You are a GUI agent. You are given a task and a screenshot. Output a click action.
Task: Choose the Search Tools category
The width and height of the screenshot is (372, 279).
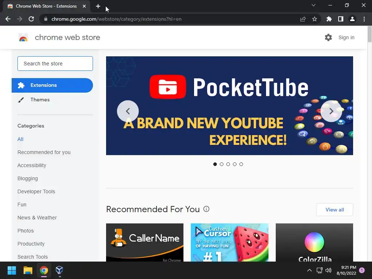(x=32, y=257)
